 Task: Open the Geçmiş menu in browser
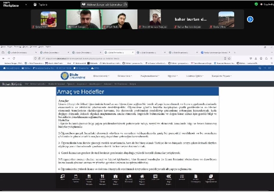tap(25, 47)
